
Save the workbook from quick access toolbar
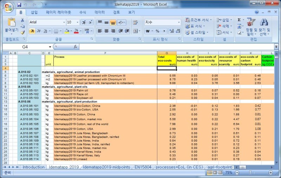[x=19, y=5]
